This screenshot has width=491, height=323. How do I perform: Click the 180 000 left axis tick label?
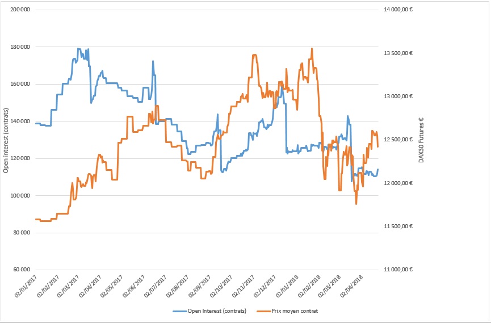click(20, 47)
